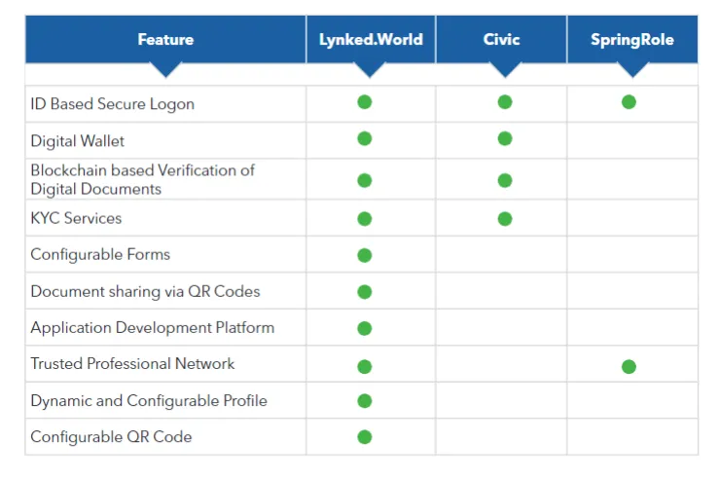Select Document sharing via QR Codes label
Screen dimensions: 719x479
(x=145, y=291)
